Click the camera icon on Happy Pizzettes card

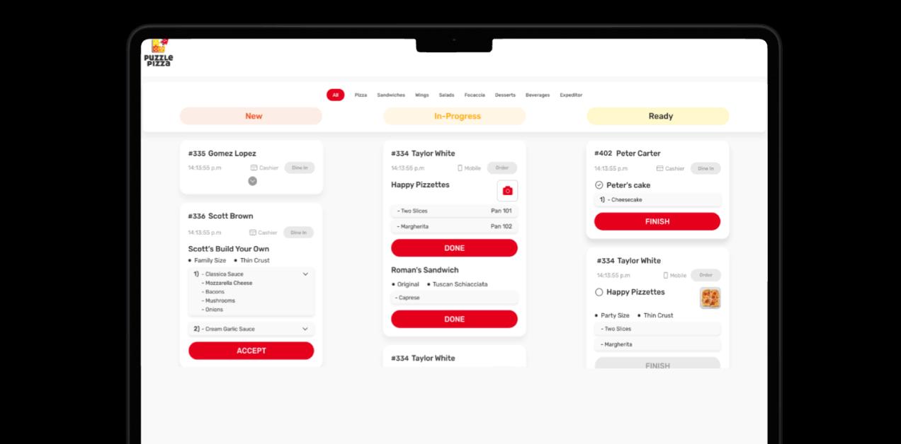[507, 190]
